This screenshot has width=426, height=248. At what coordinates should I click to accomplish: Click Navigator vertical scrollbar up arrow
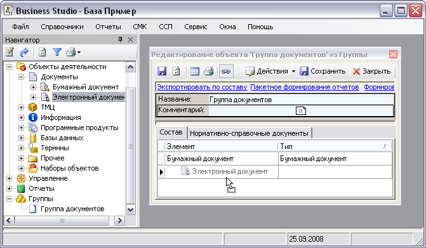coord(131,67)
